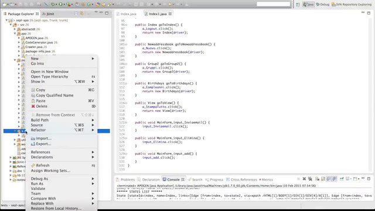
Task: Clear the Console output
Action: [x=318, y=179]
